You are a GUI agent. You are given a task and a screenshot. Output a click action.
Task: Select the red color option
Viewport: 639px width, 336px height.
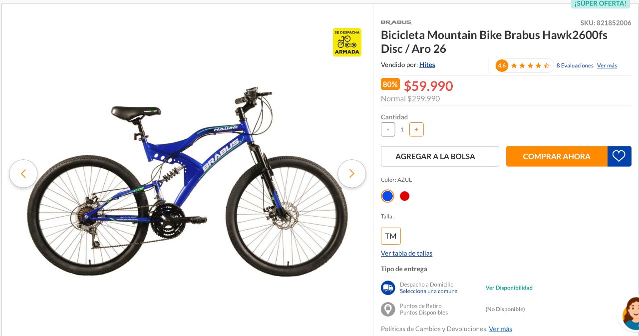pyautogui.click(x=405, y=196)
